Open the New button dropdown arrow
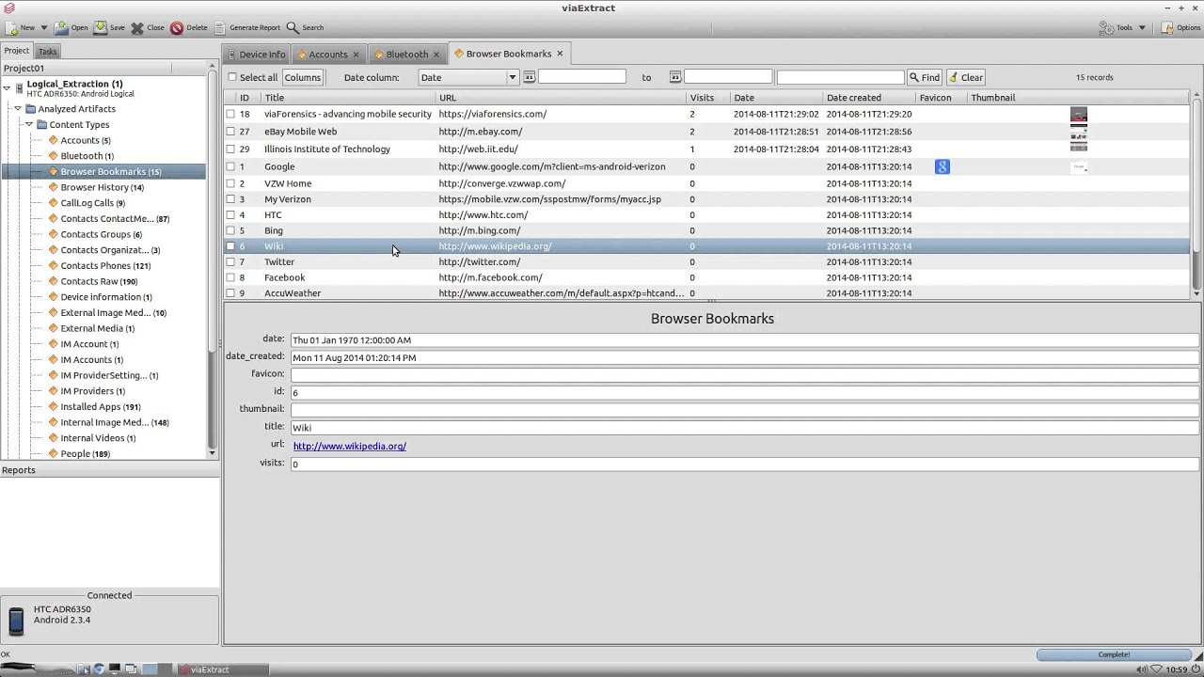 (44, 28)
